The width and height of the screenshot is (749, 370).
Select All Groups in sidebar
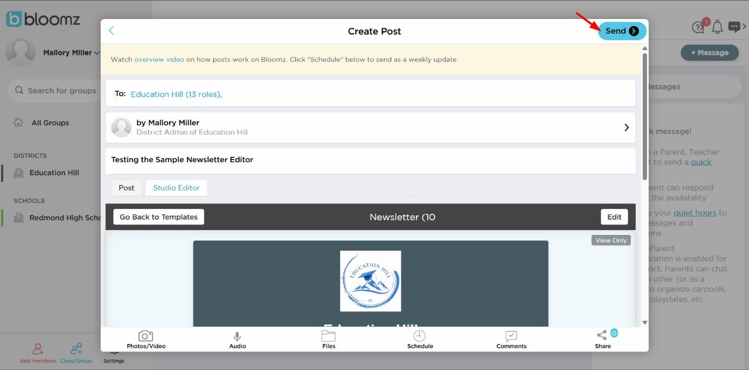50,123
